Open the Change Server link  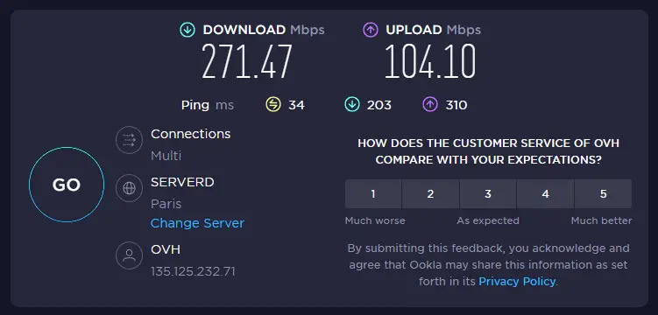197,223
